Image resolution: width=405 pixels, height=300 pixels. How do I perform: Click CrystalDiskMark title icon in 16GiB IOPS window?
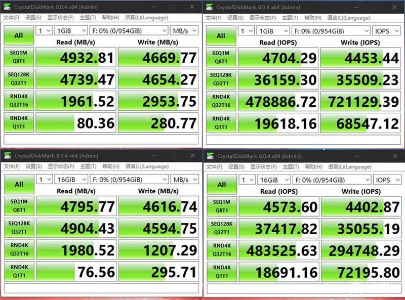tap(210, 156)
